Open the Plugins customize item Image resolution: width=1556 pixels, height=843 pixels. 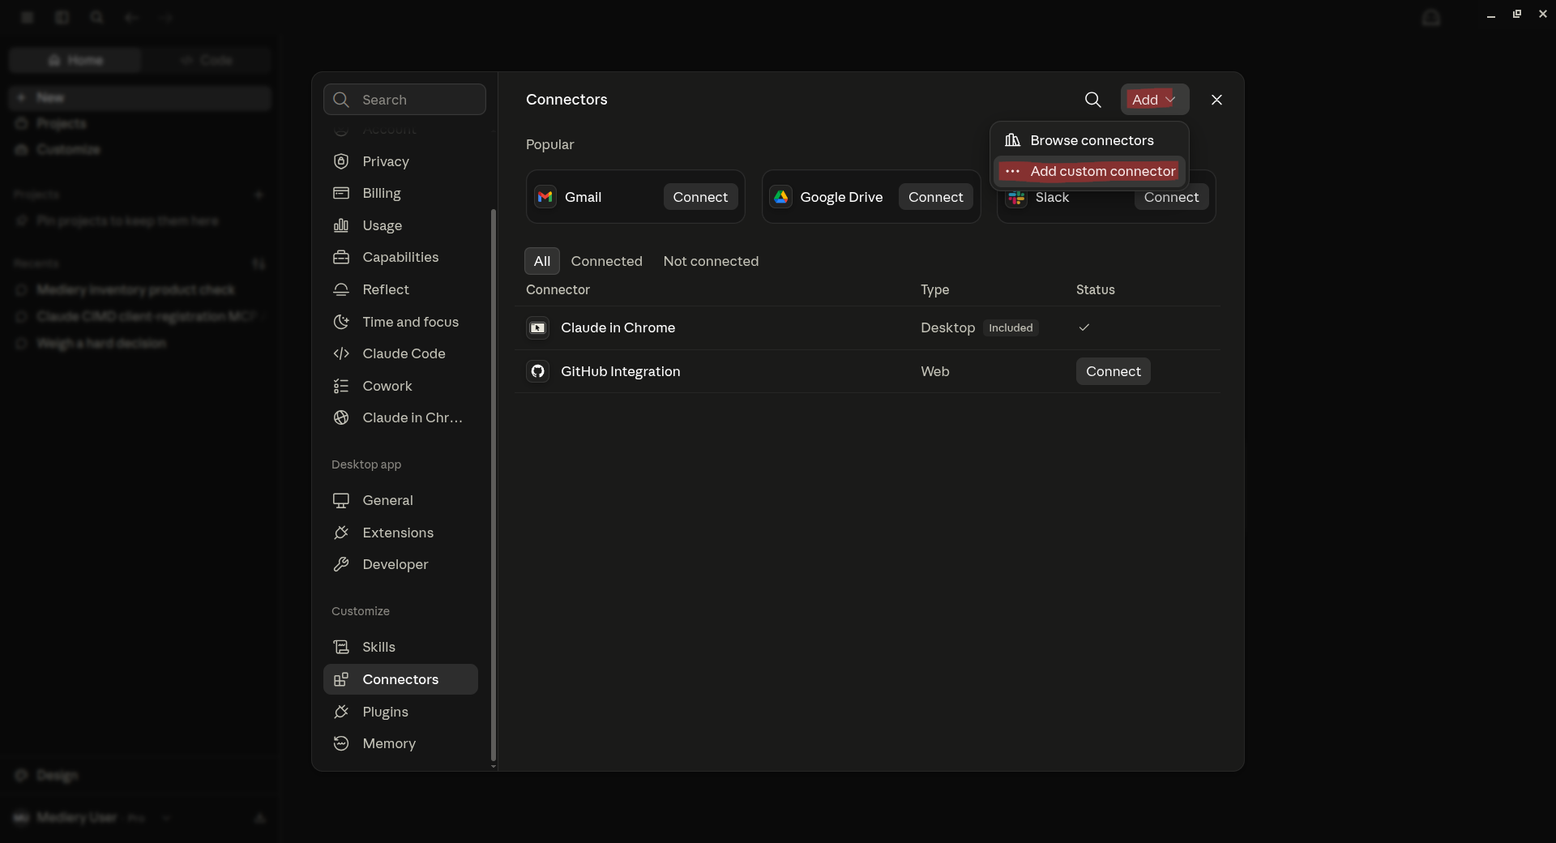(400, 712)
